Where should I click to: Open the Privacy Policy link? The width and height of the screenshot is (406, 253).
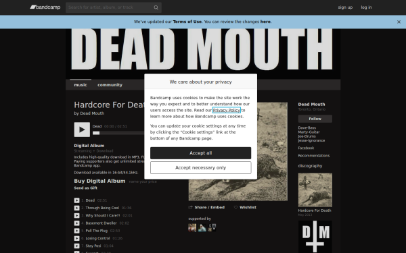coord(227,110)
